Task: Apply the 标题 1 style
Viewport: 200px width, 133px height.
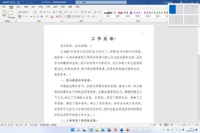Action: click(118, 14)
